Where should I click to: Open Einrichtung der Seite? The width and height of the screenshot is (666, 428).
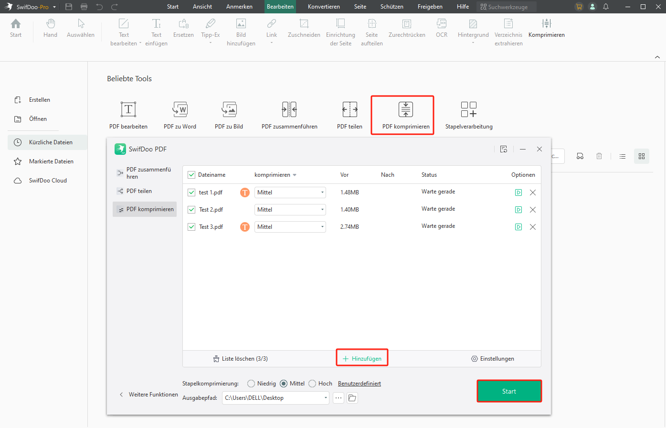tap(340, 32)
